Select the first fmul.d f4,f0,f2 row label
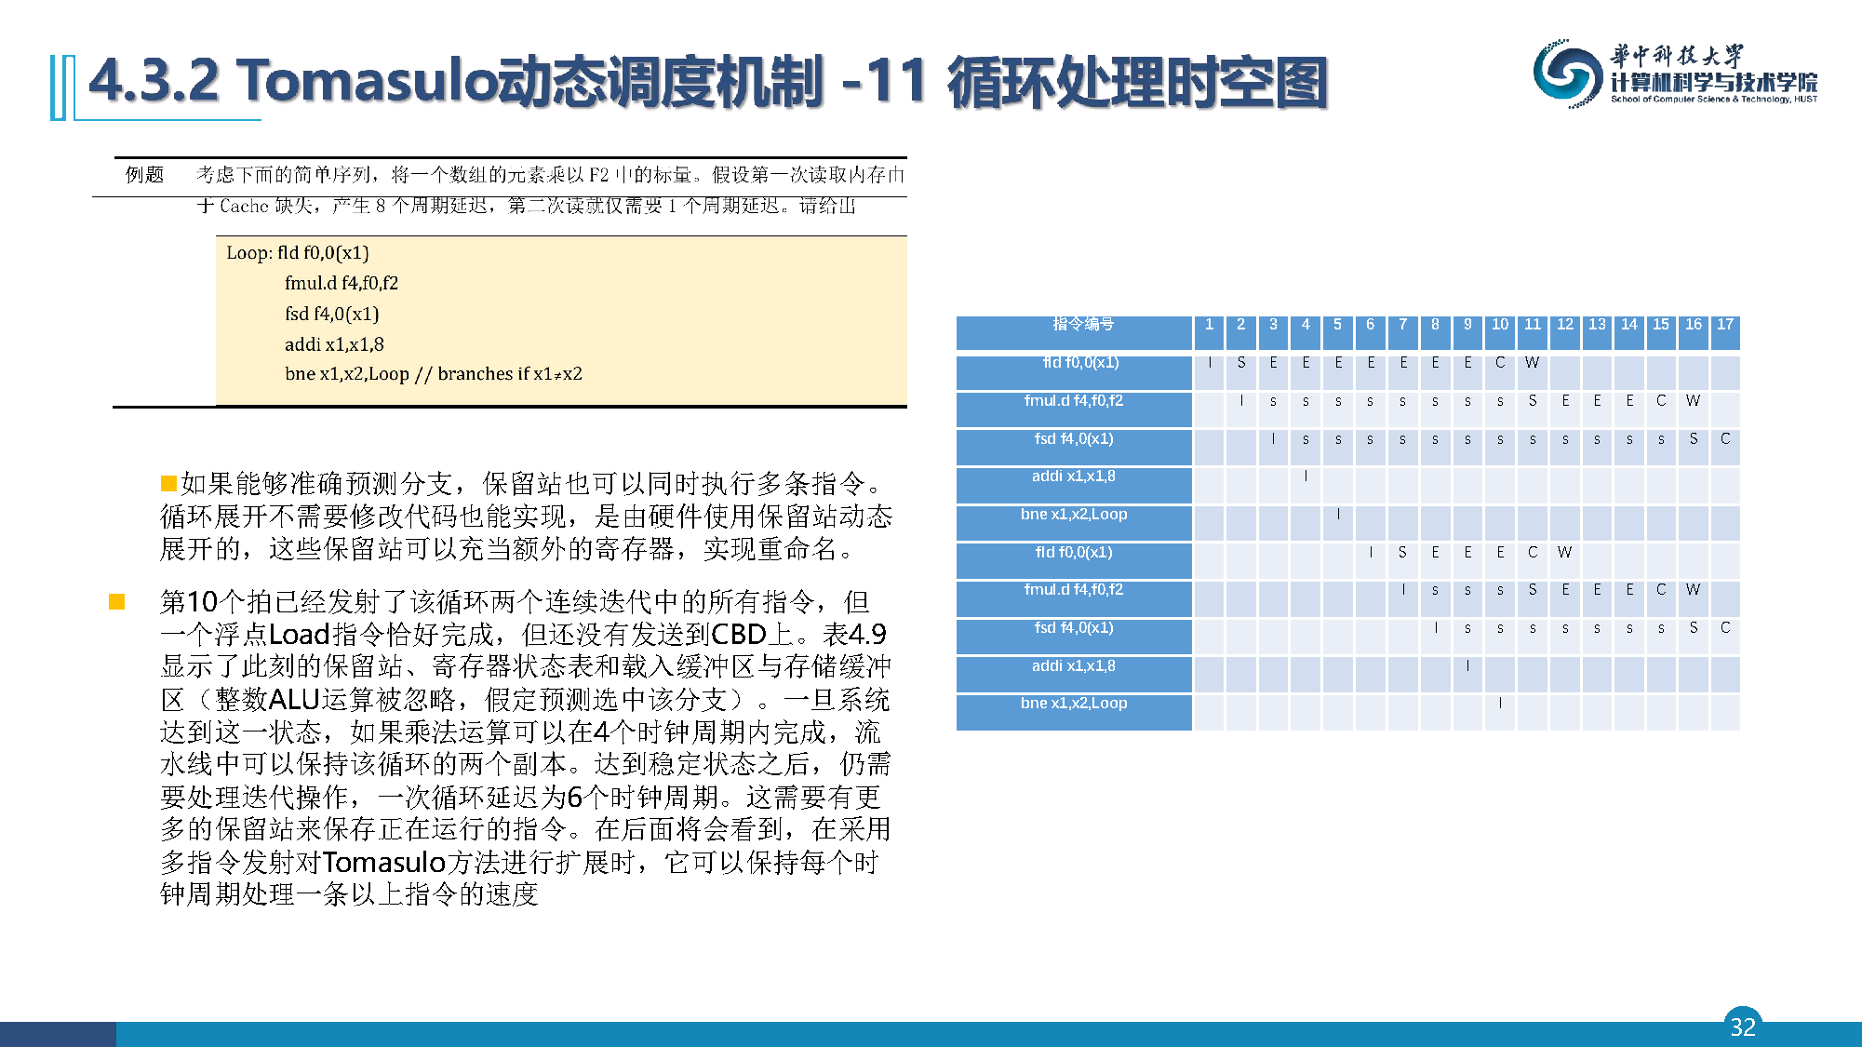The height and width of the screenshot is (1047, 1862). pyautogui.click(x=1074, y=401)
